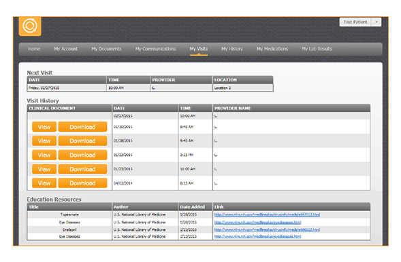View the document for the 04/03/2014 visit

(44, 183)
